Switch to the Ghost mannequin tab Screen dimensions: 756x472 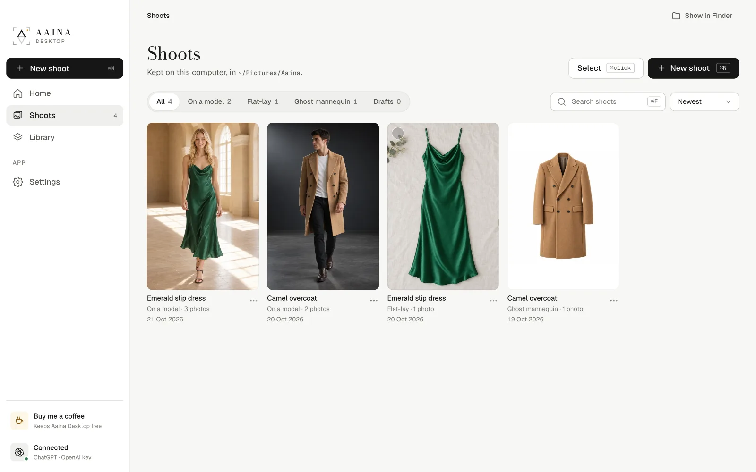tap(326, 101)
